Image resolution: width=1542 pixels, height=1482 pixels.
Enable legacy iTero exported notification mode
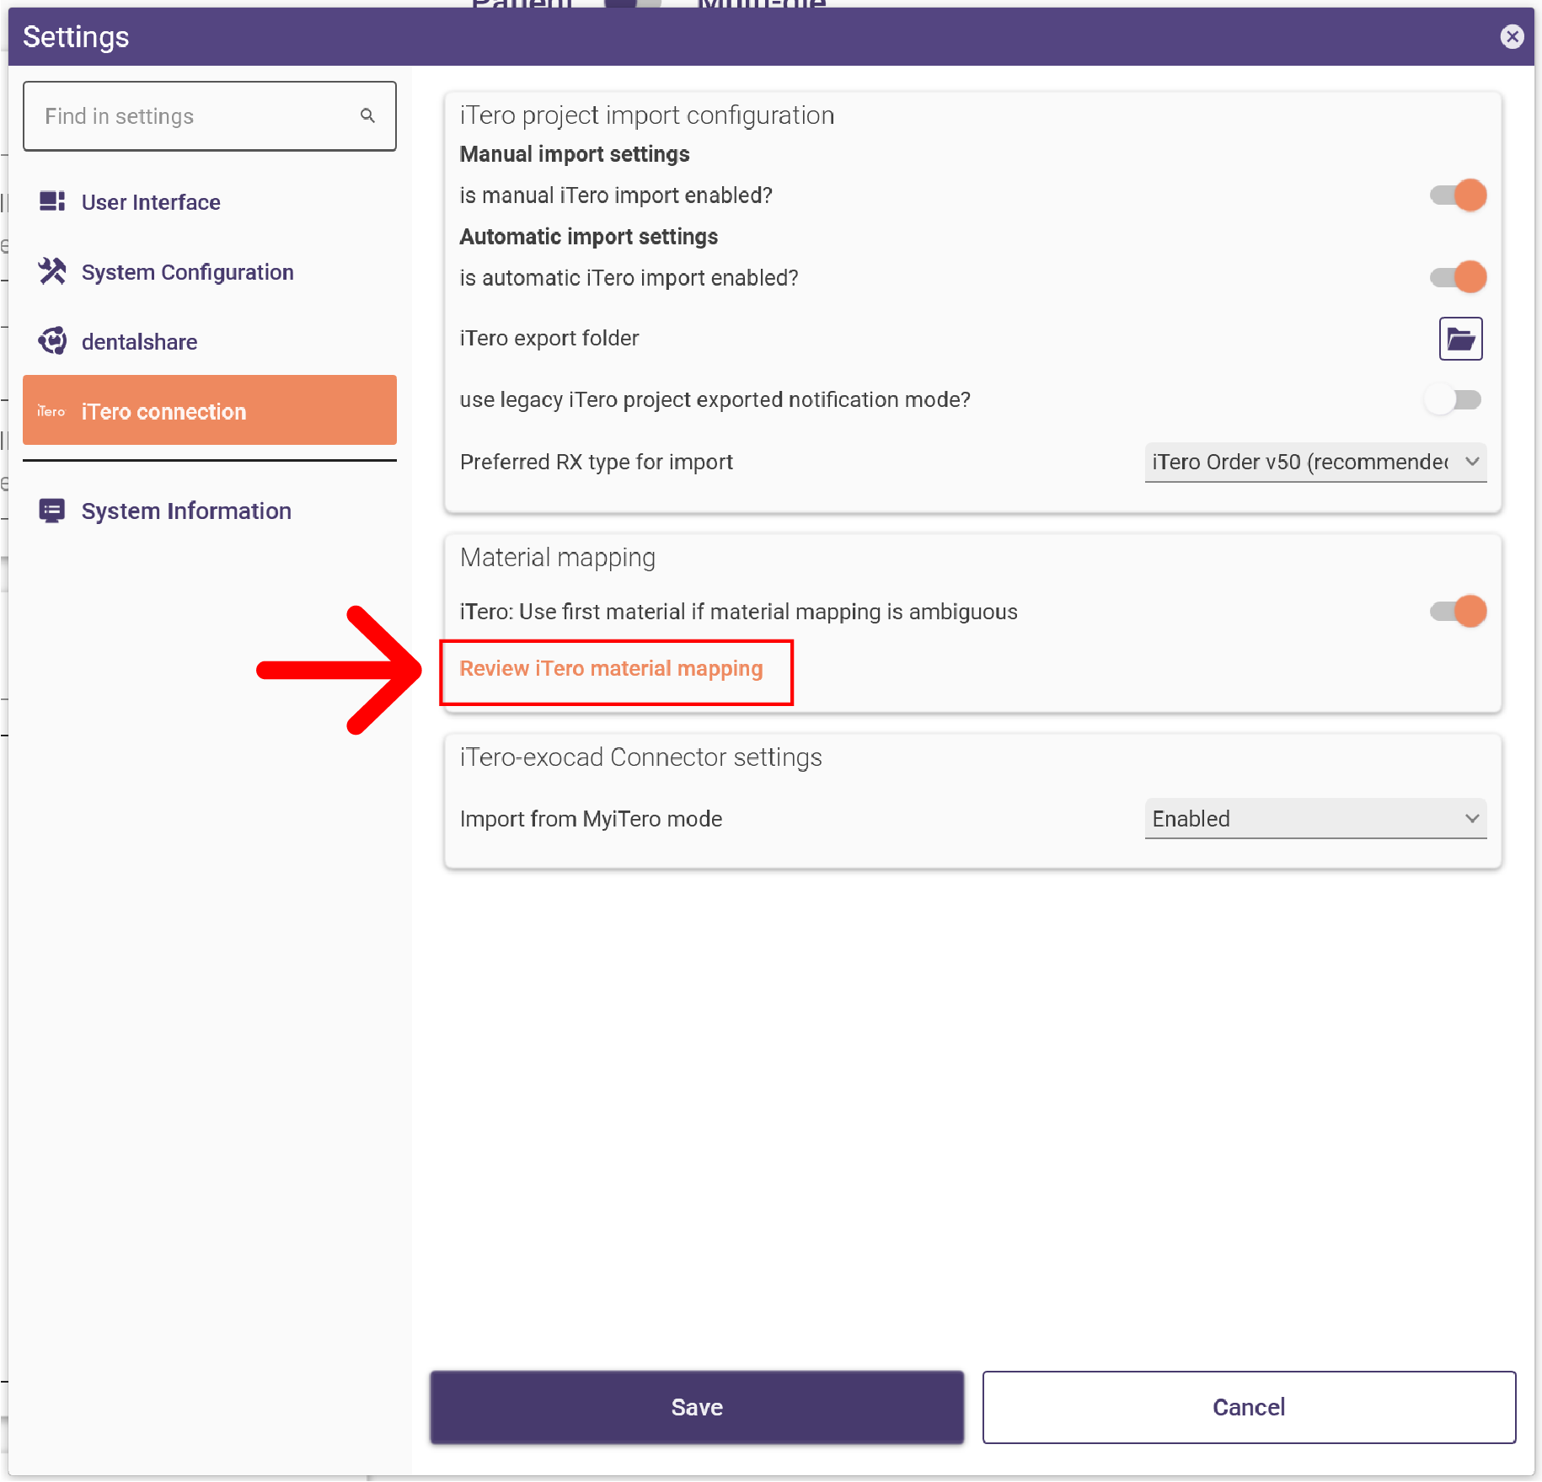point(1454,399)
